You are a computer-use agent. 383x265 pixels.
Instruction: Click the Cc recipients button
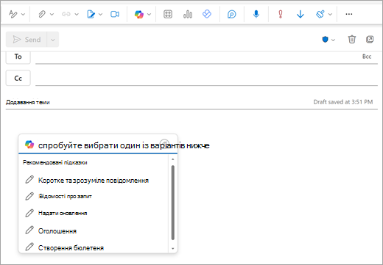pos(18,78)
